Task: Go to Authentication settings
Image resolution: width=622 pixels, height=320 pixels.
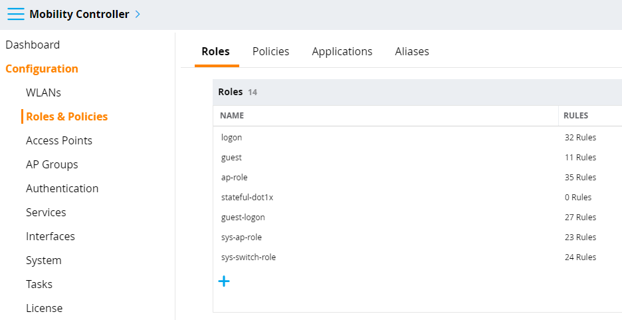Action: coord(62,188)
